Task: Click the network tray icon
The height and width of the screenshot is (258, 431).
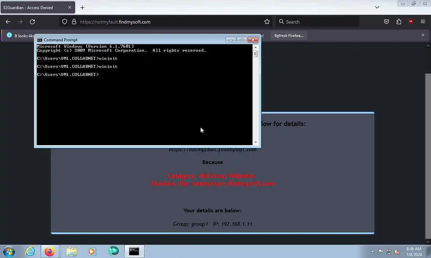Action: pyautogui.click(x=389, y=252)
